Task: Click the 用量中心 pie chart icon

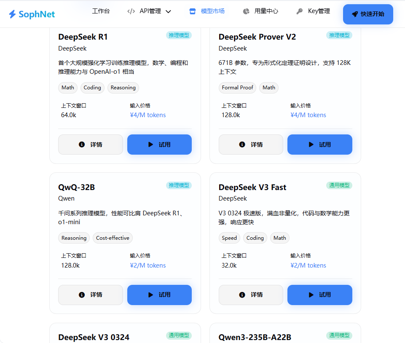Action: (x=246, y=11)
